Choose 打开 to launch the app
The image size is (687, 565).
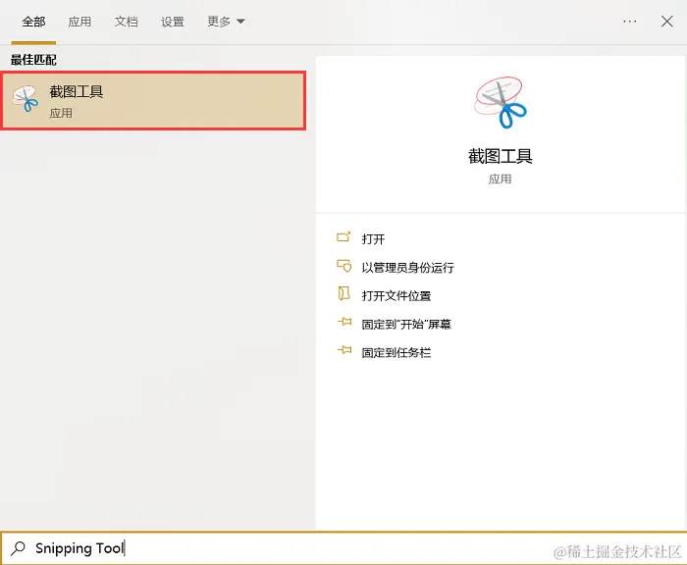pos(373,239)
